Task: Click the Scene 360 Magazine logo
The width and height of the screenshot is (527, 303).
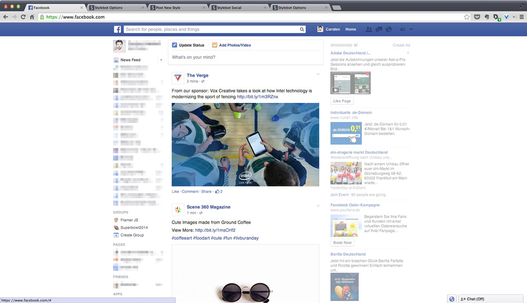Action: [x=178, y=209]
